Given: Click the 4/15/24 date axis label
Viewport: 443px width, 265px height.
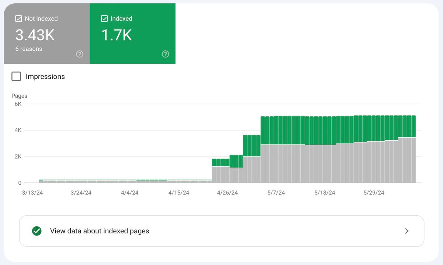Looking at the screenshot, I should [x=179, y=193].
